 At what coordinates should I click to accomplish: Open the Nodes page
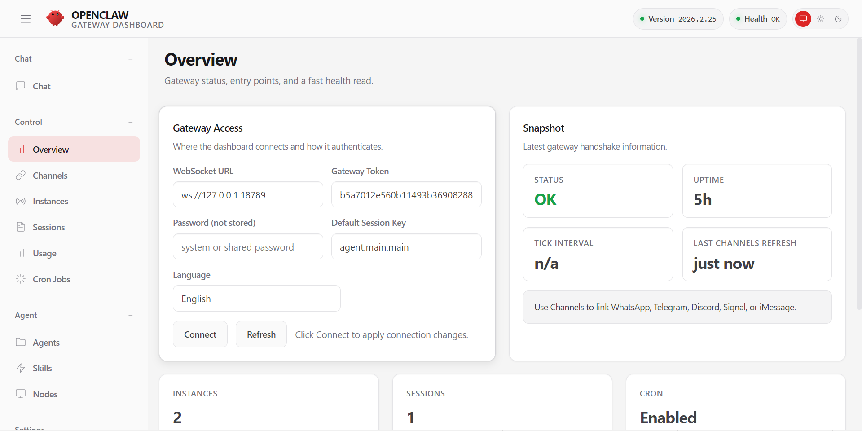[74, 394]
